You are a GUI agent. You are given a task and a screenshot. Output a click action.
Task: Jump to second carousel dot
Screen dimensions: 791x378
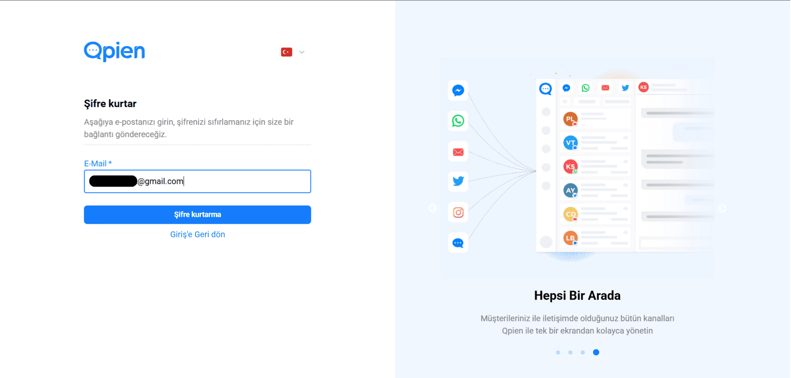point(570,352)
